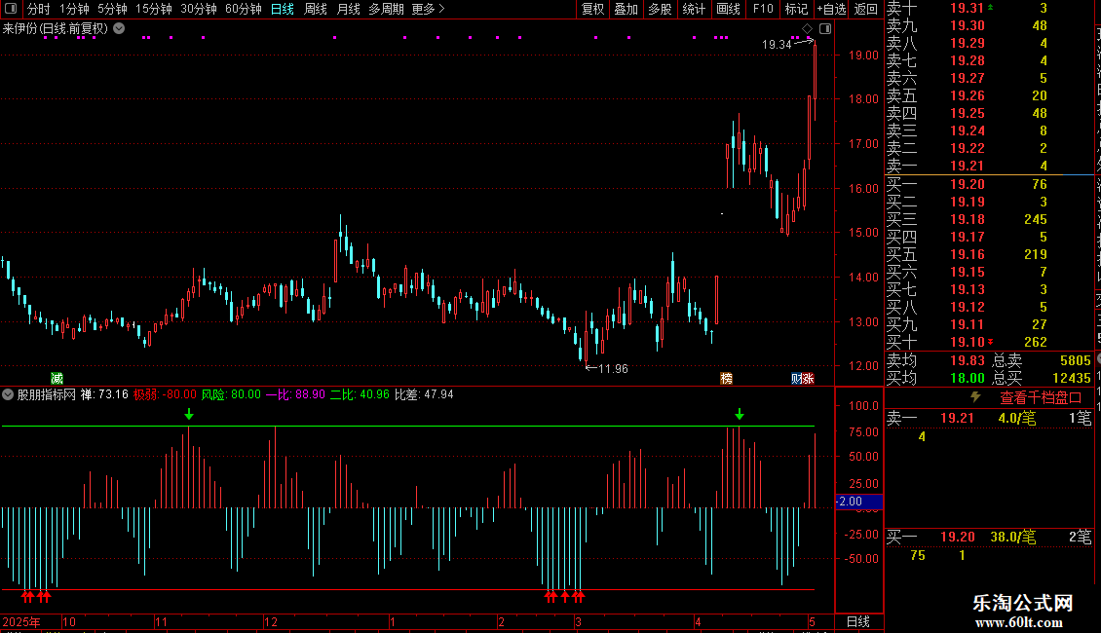The height and width of the screenshot is (633, 1101).
Task: Open the 统计 statistics button
Action: click(x=694, y=9)
